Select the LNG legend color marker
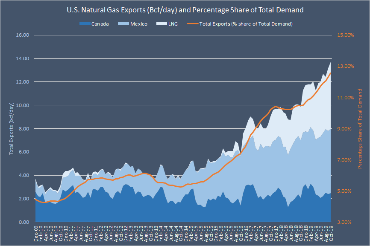The height and width of the screenshot is (246, 370). click(162, 24)
